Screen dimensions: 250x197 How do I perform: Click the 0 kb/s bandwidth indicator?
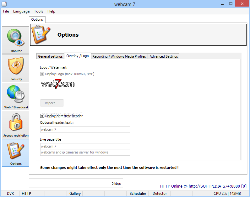tap(76, 183)
